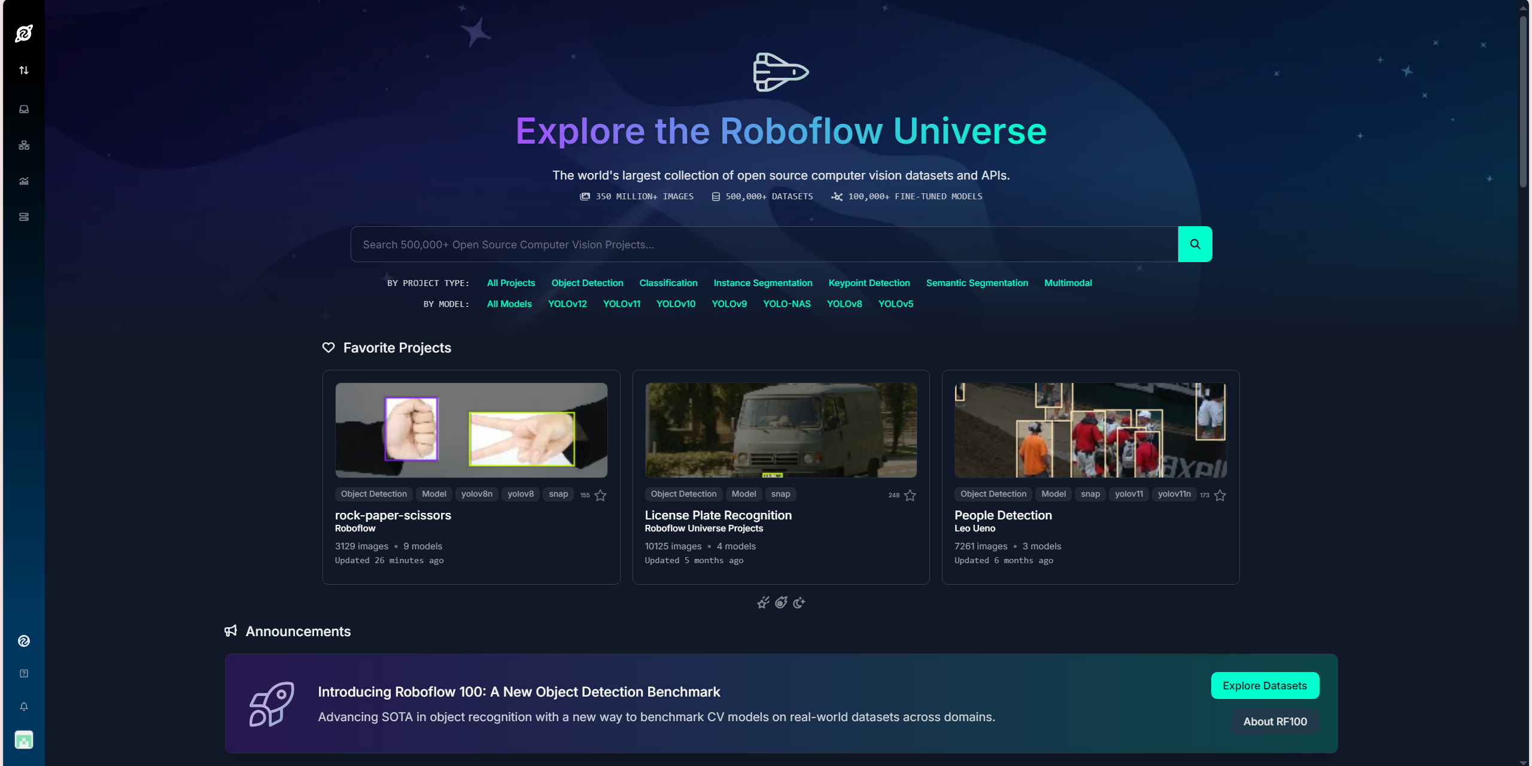Screen dimensions: 1532x766
Task: Open the License Plate Recognition project title
Action: click(718, 515)
